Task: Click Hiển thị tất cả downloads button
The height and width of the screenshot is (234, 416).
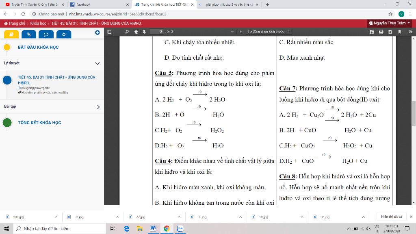Action: (x=391, y=217)
